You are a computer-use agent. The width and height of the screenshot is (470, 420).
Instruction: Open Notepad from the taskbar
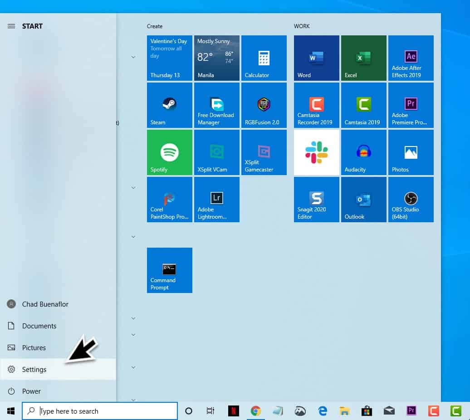click(278, 411)
